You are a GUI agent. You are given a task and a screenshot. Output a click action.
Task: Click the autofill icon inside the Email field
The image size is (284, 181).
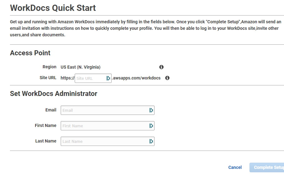[x=151, y=110]
